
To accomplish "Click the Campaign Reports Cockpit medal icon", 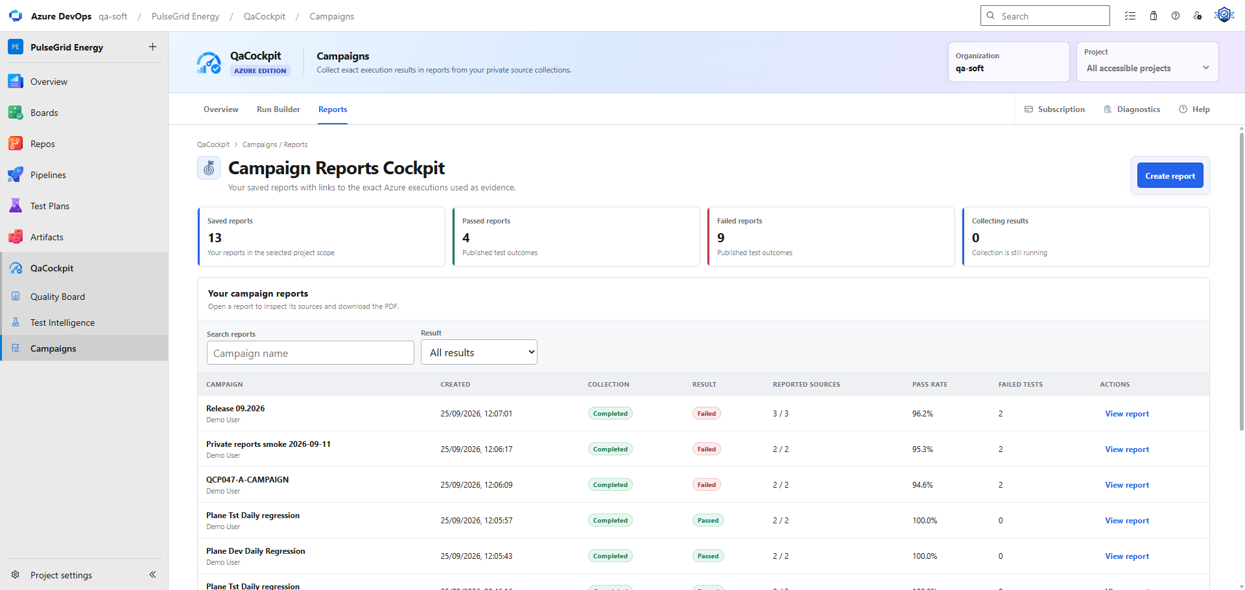I will [x=209, y=168].
